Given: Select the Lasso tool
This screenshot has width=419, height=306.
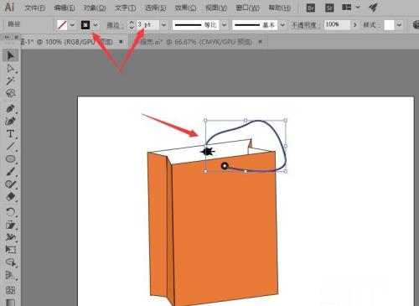Looking at the screenshot, I should [x=11, y=93].
